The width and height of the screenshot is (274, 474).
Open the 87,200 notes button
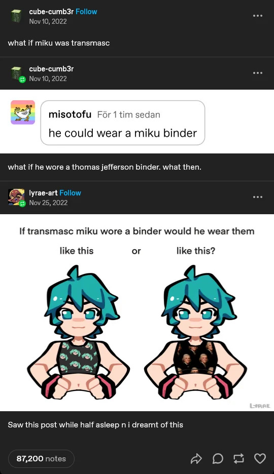tap(41, 459)
